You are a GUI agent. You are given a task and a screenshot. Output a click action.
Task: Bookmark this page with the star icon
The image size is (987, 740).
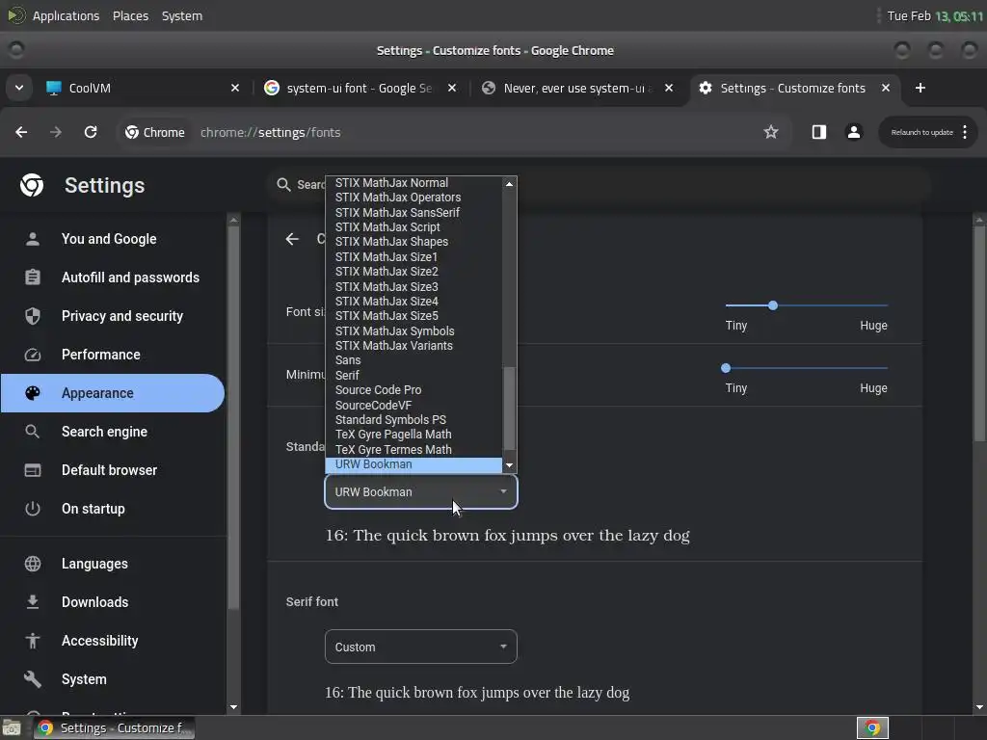tap(770, 132)
